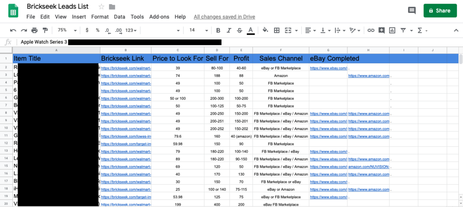463x207 pixels.
Task: Open the Google Sheets home logo
Action: point(13,11)
